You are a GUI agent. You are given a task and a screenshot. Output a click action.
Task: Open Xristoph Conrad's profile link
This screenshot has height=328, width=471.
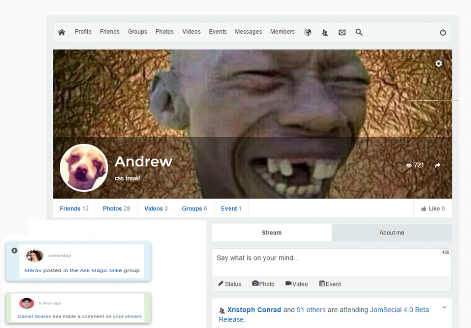coord(254,310)
